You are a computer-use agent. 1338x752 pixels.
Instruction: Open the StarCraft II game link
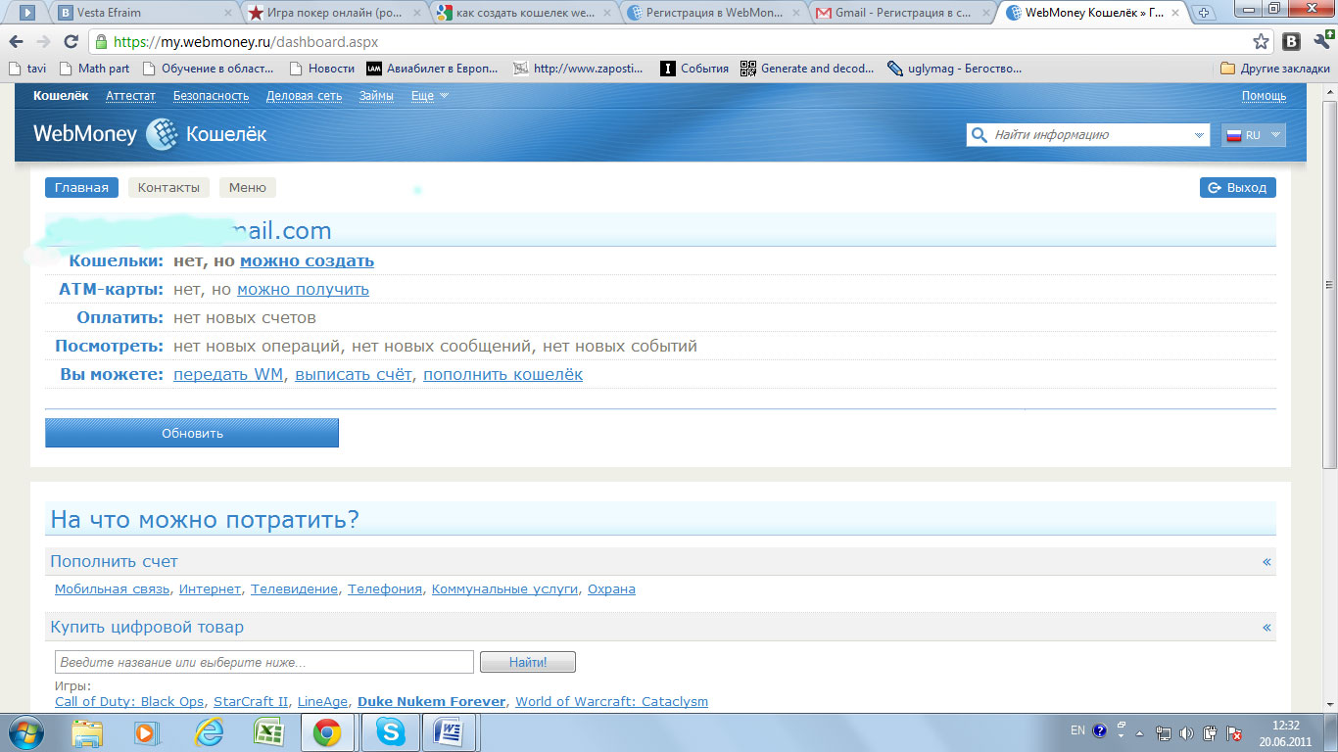(x=251, y=702)
